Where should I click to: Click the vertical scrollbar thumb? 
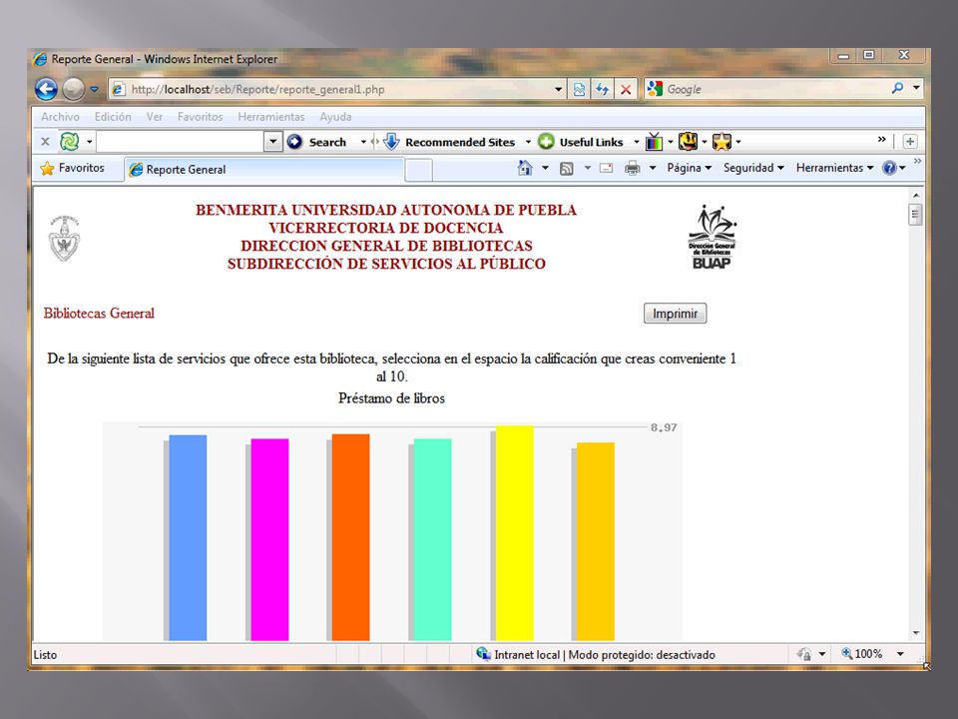point(915,216)
